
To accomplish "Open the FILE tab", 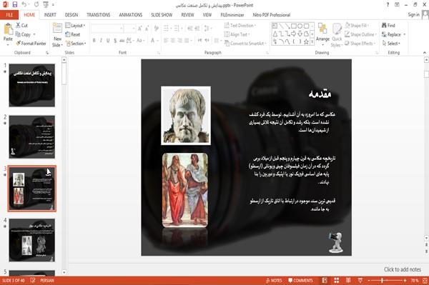I will click(9, 15).
